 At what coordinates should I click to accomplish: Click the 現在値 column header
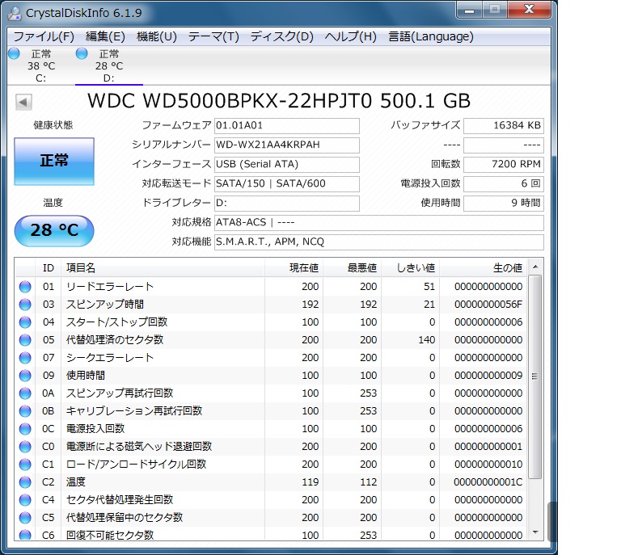pyautogui.click(x=294, y=268)
